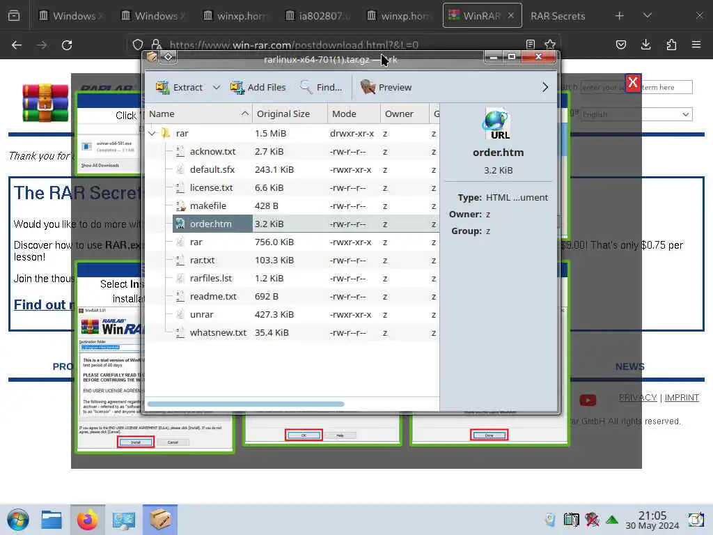This screenshot has width=713, height=535.
Task: Sort by the Mode column header
Action: click(353, 114)
